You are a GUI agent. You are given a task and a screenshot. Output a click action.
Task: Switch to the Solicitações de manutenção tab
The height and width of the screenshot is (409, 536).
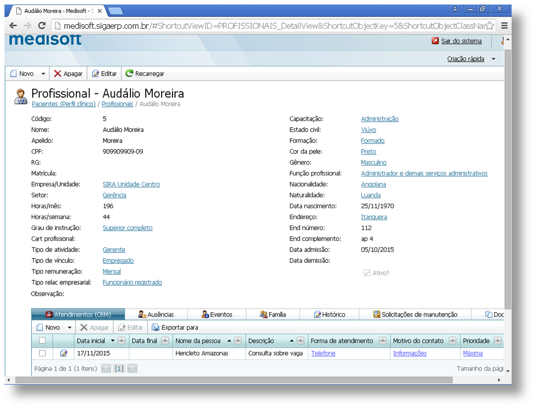tap(415, 315)
